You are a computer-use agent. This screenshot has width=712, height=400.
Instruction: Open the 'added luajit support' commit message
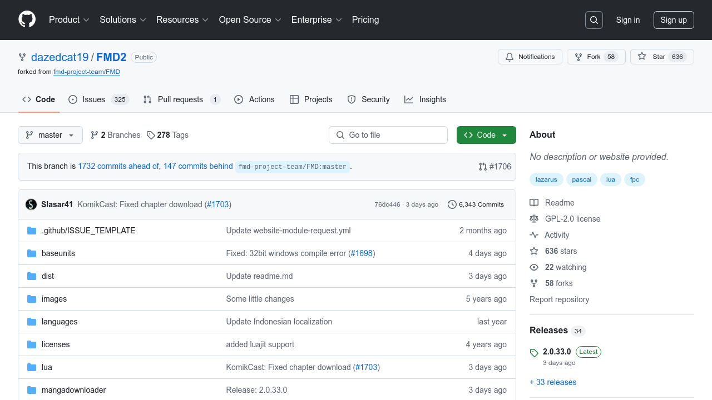[x=260, y=344]
